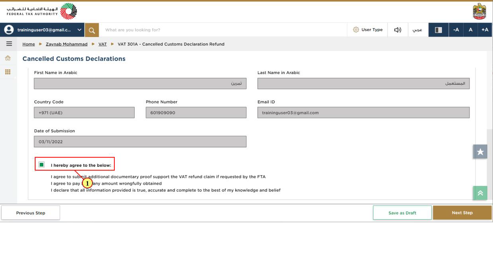The image size is (493, 258).
Task: Click the 'Date of Submission' label
Action: (x=55, y=131)
